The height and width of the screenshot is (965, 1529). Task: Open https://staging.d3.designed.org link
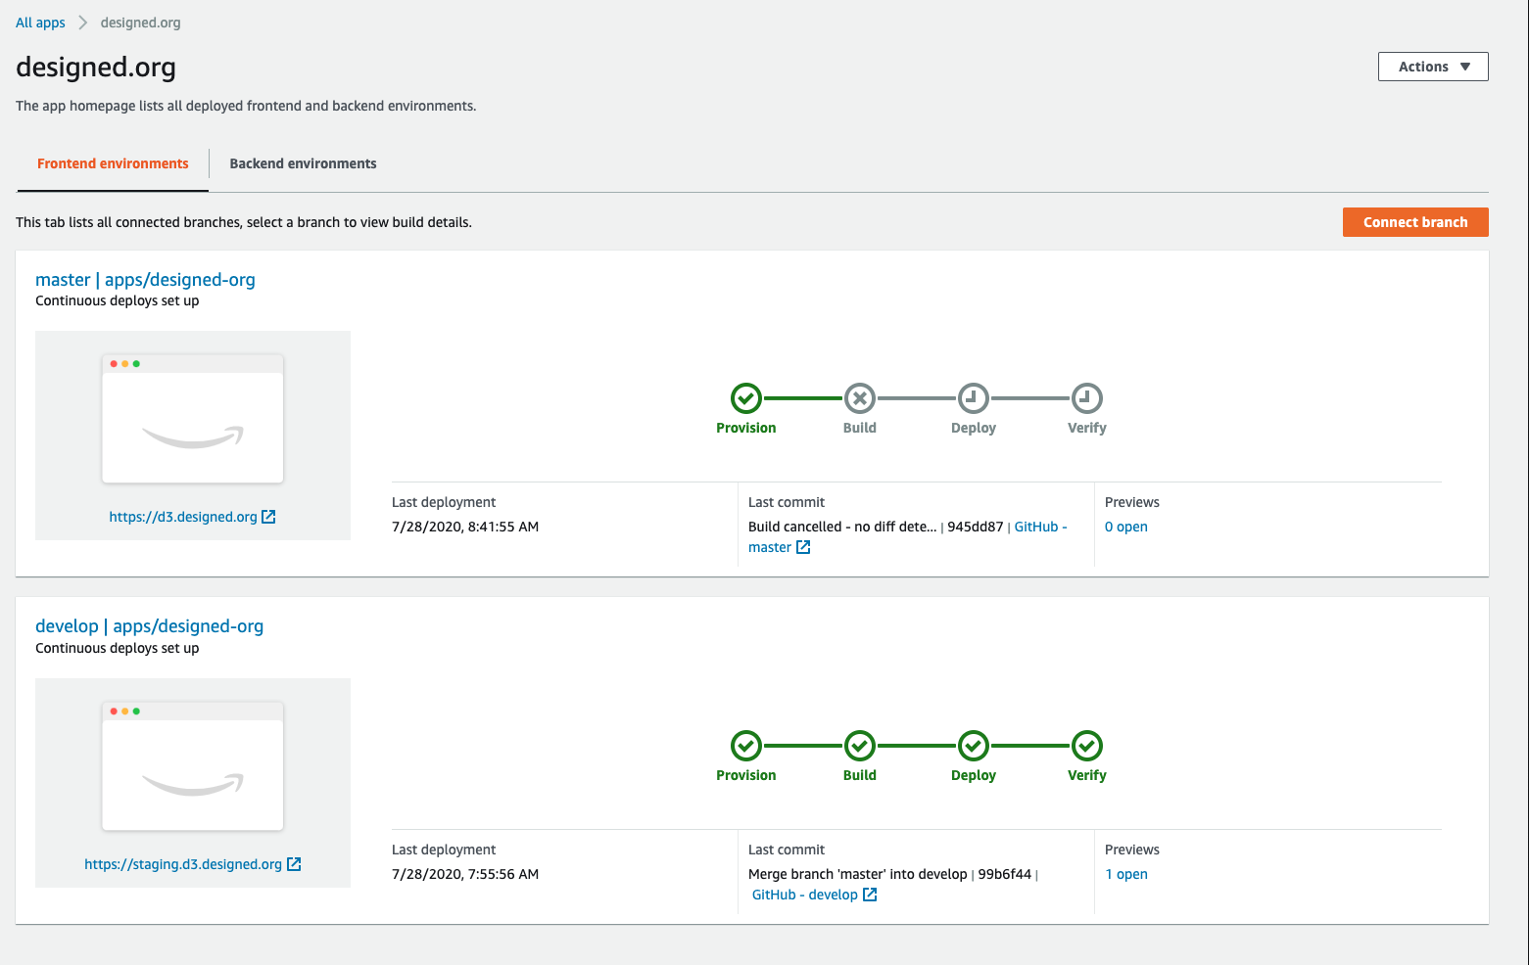tap(183, 864)
